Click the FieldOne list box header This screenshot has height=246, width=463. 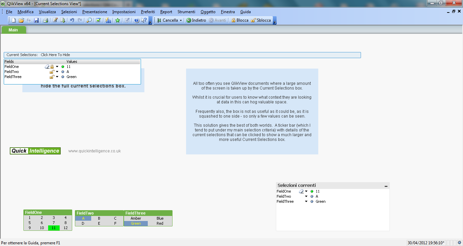(x=48, y=213)
